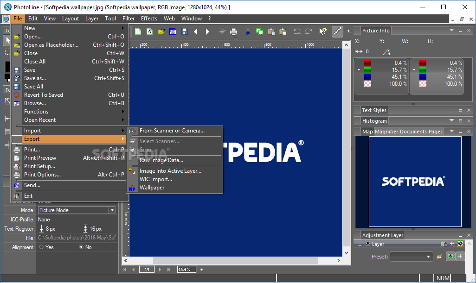This screenshot has width=476, height=283.
Task: Click the first Paste clipboard icon
Action: click(271, 31)
